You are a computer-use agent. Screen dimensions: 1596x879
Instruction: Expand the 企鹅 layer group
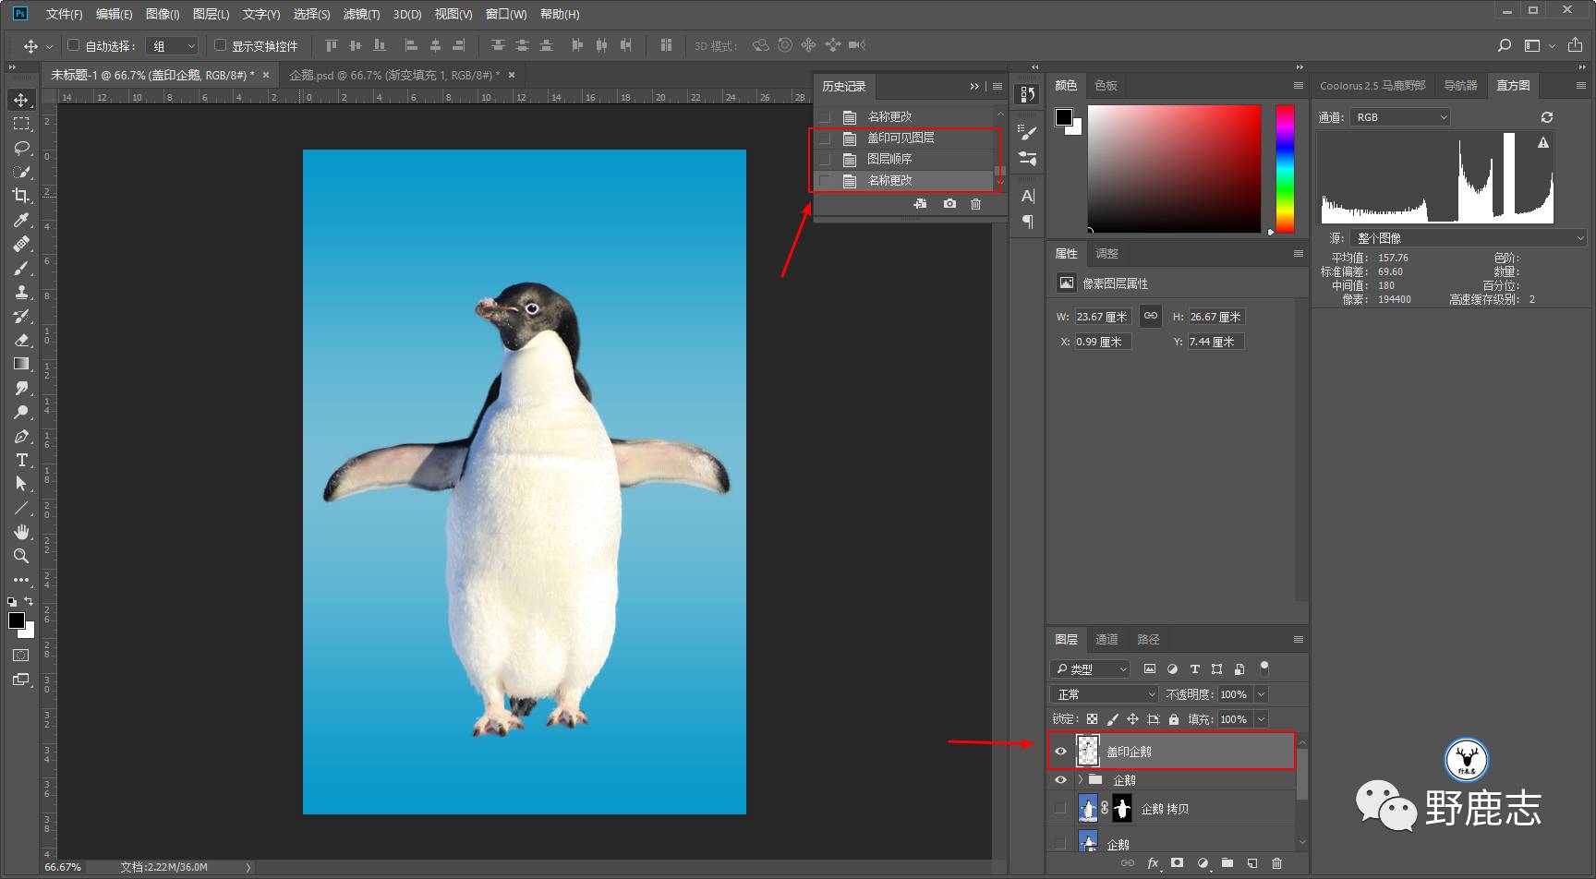pyautogui.click(x=1080, y=780)
